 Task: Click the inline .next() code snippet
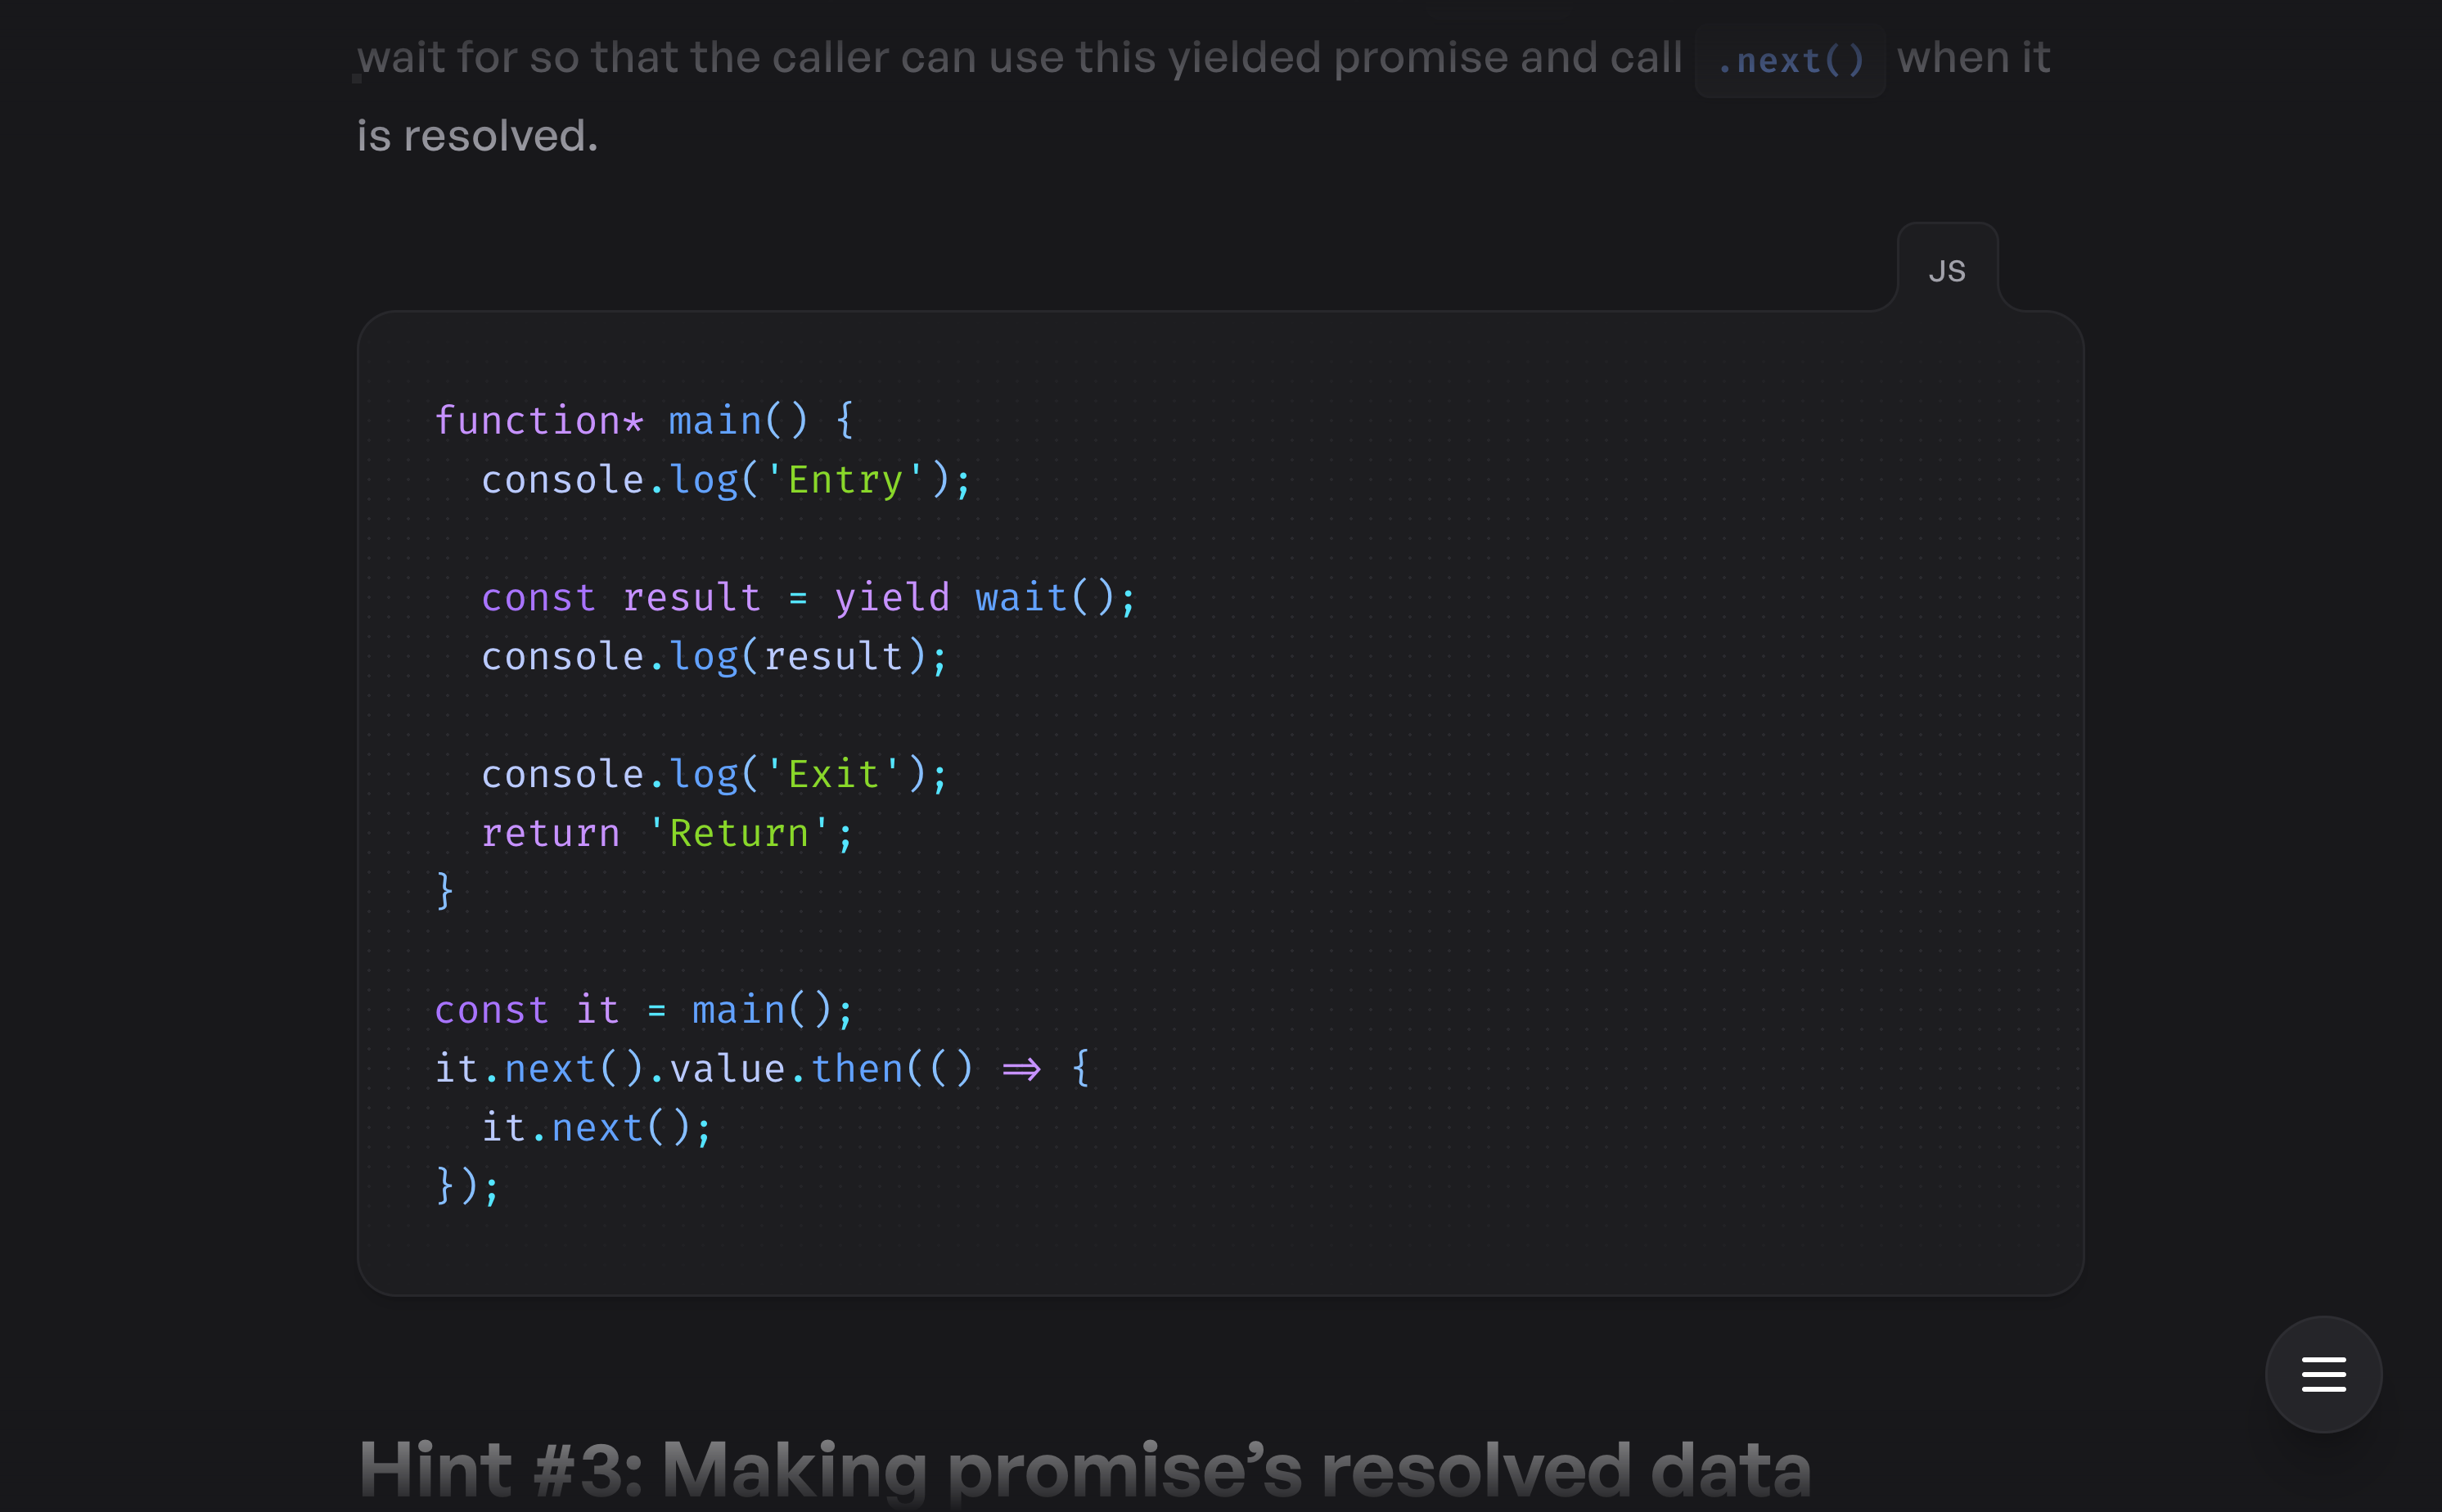(x=1790, y=61)
